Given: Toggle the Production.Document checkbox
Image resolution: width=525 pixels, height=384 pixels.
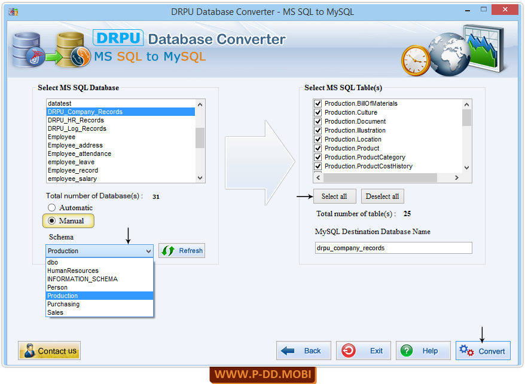Looking at the screenshot, I should pyautogui.click(x=318, y=121).
